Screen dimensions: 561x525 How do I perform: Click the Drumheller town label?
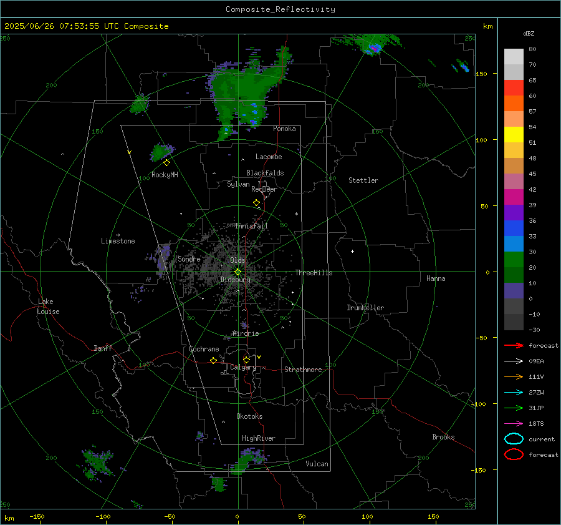coord(365,308)
